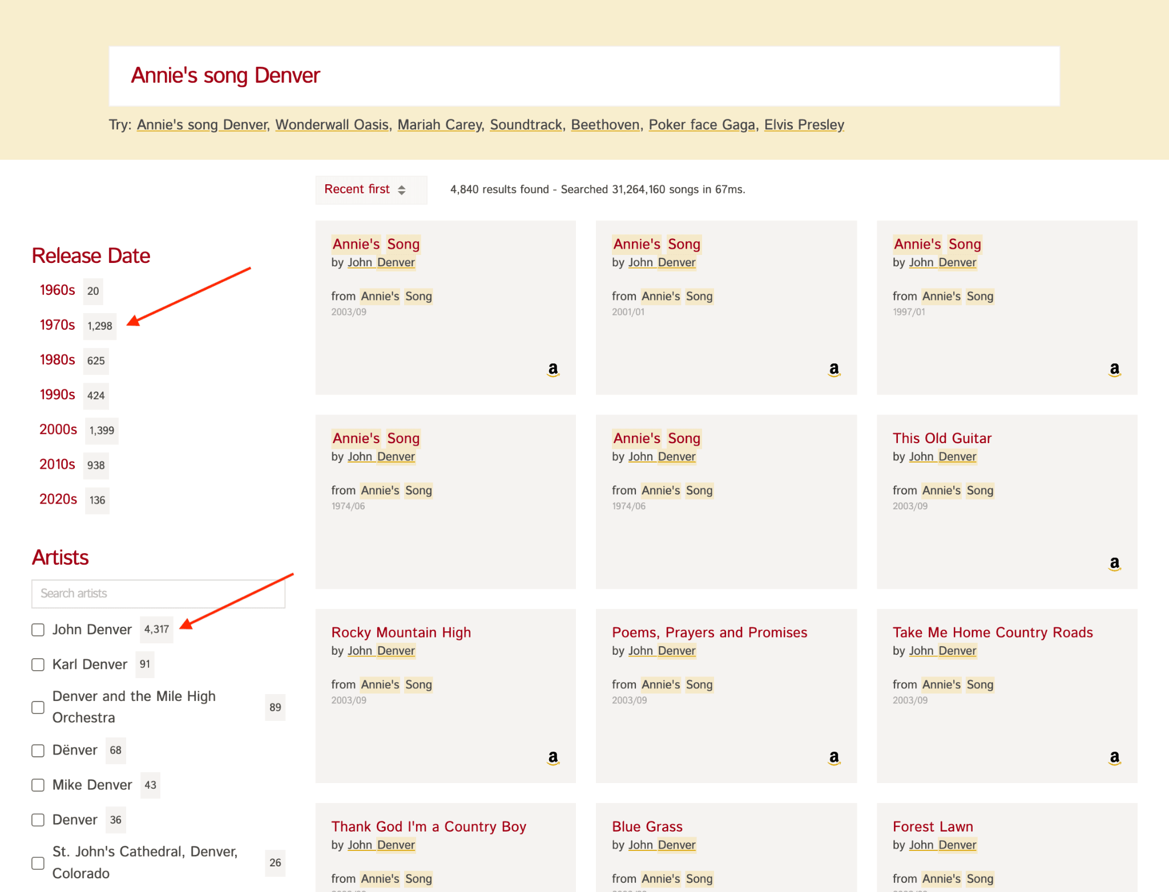1169x892 pixels.
Task: Open the Recent first sort order selector
Action: [x=370, y=189]
